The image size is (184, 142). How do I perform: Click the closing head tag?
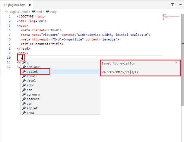click(x=23, y=48)
